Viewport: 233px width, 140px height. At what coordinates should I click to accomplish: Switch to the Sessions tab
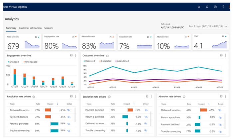[x=49, y=28]
